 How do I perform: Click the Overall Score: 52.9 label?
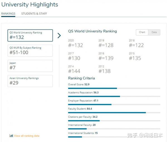79,85
